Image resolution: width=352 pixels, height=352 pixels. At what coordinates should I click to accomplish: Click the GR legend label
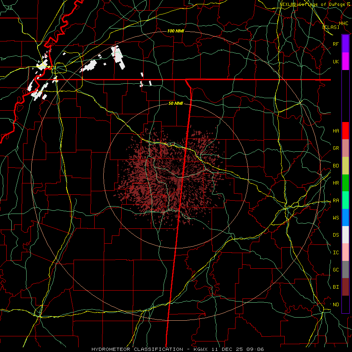[x=336, y=148]
